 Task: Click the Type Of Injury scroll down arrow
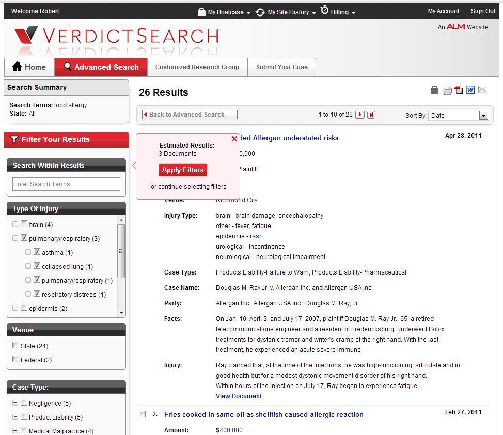tap(121, 313)
